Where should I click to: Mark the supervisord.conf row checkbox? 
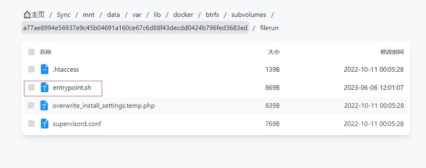click(x=31, y=124)
